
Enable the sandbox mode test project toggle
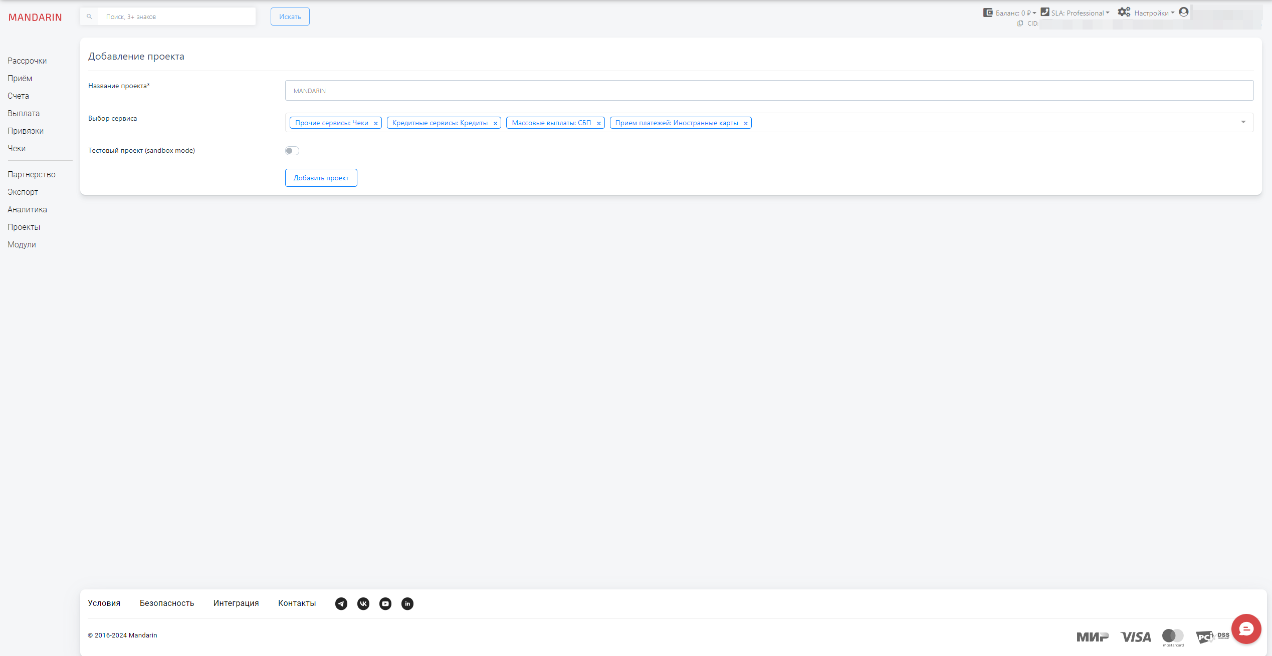click(292, 151)
